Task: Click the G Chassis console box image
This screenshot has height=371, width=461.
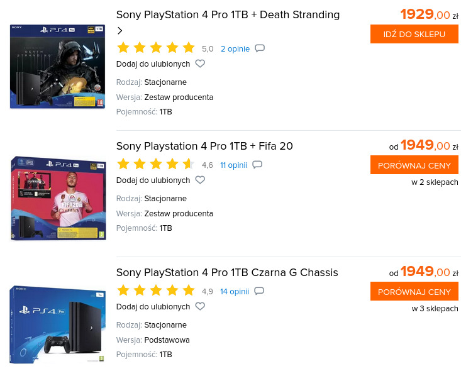Action: pyautogui.click(x=58, y=323)
